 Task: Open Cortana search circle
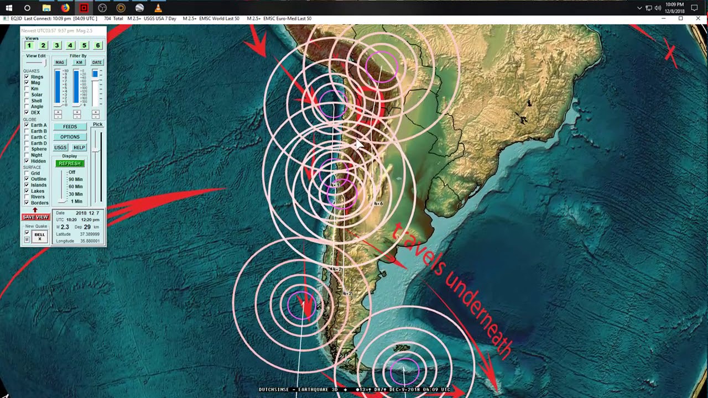pyautogui.click(x=28, y=8)
